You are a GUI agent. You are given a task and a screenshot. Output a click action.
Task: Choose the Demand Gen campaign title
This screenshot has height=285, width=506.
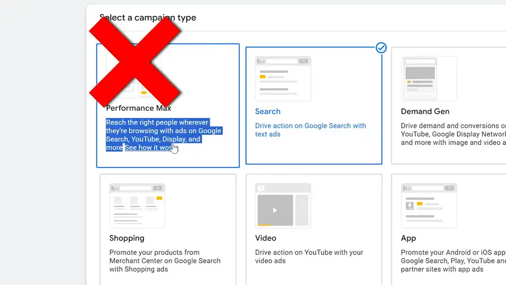coord(425,111)
